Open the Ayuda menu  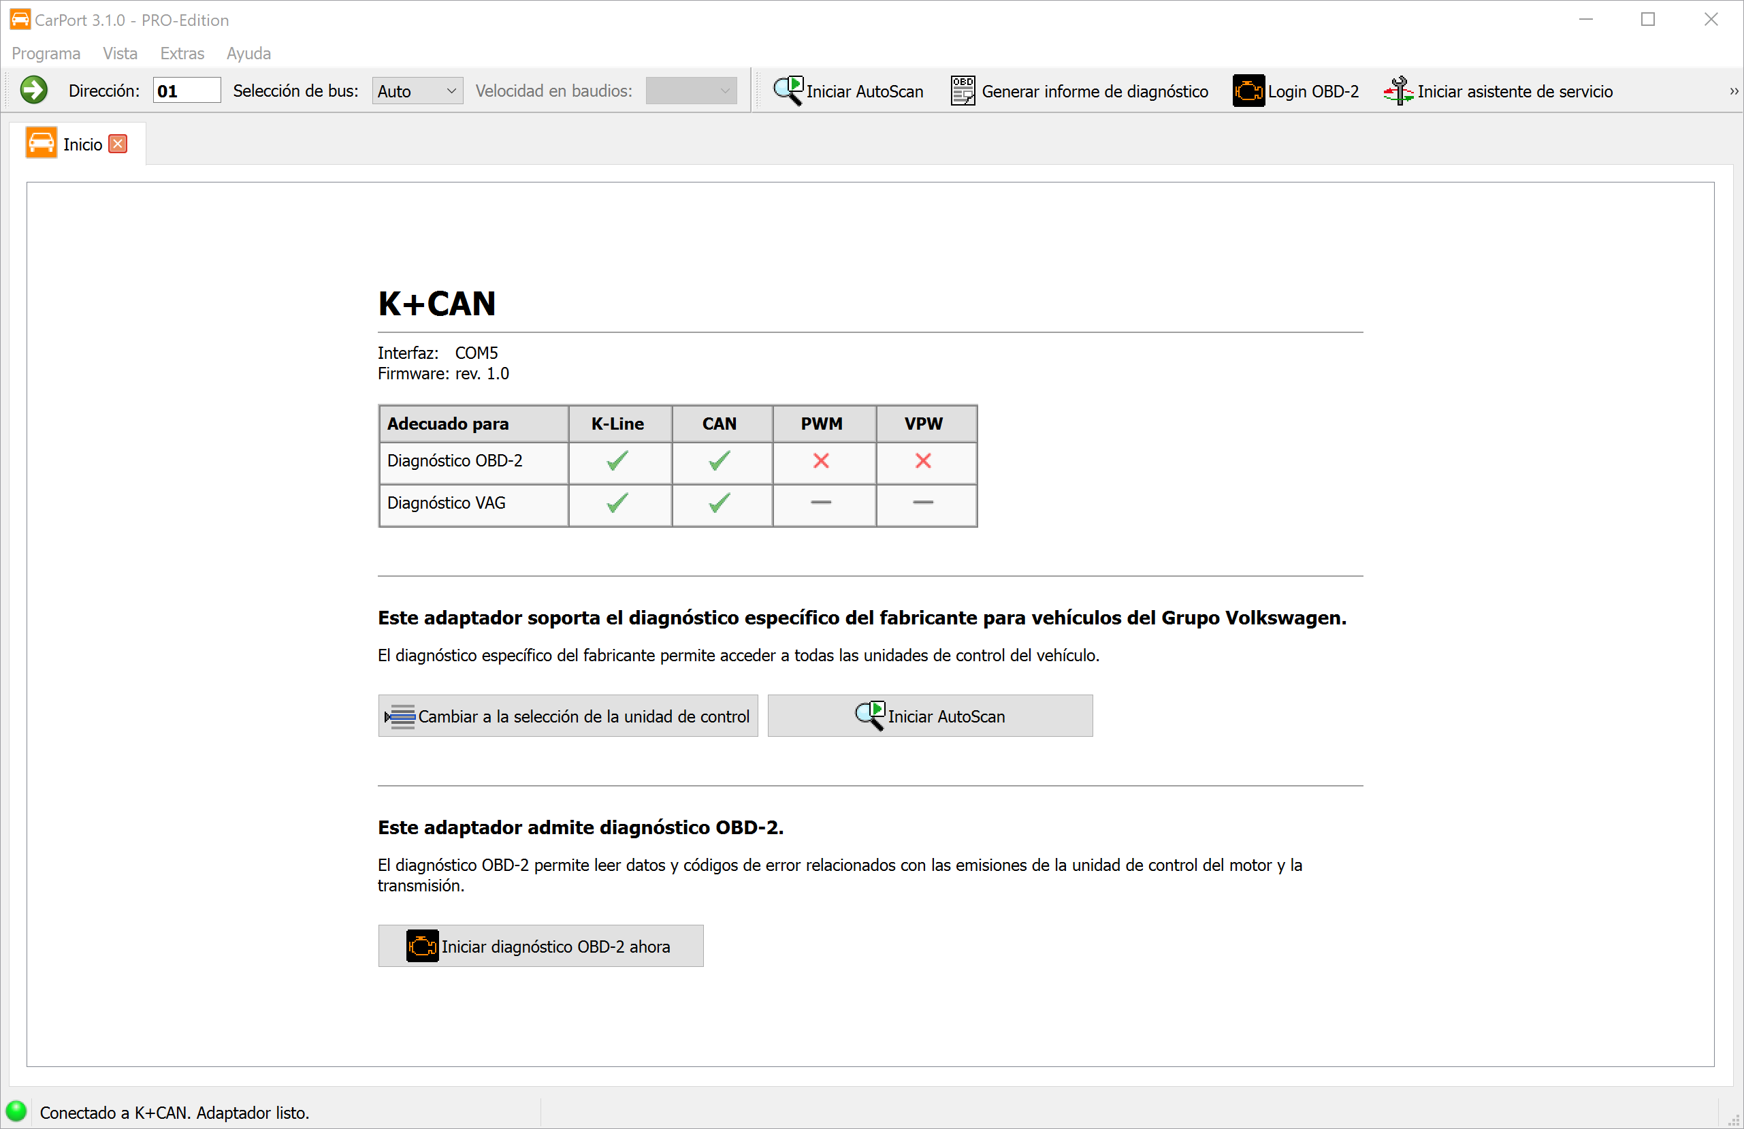(248, 53)
